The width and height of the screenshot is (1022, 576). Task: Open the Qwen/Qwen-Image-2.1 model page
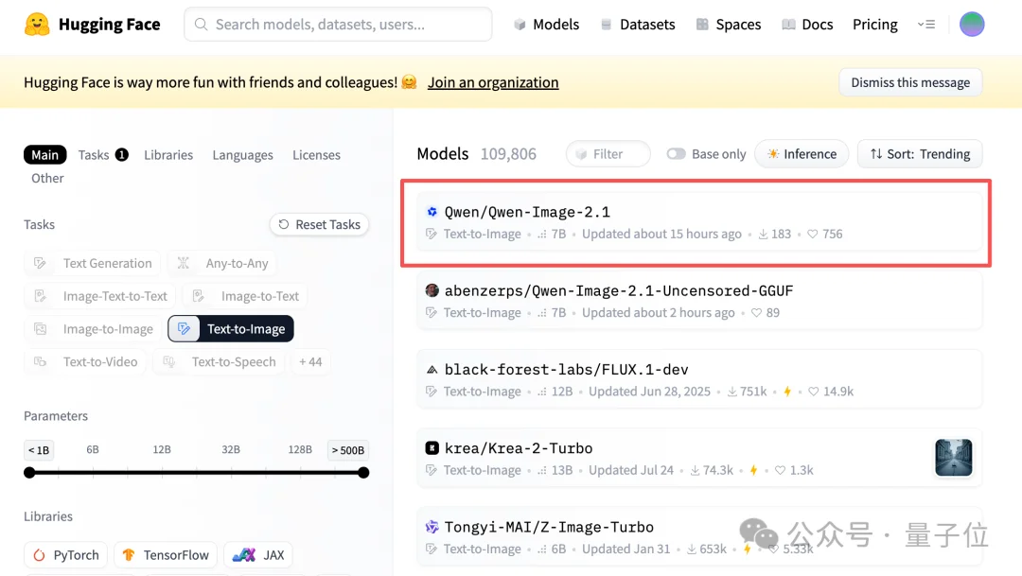pyautogui.click(x=698, y=222)
